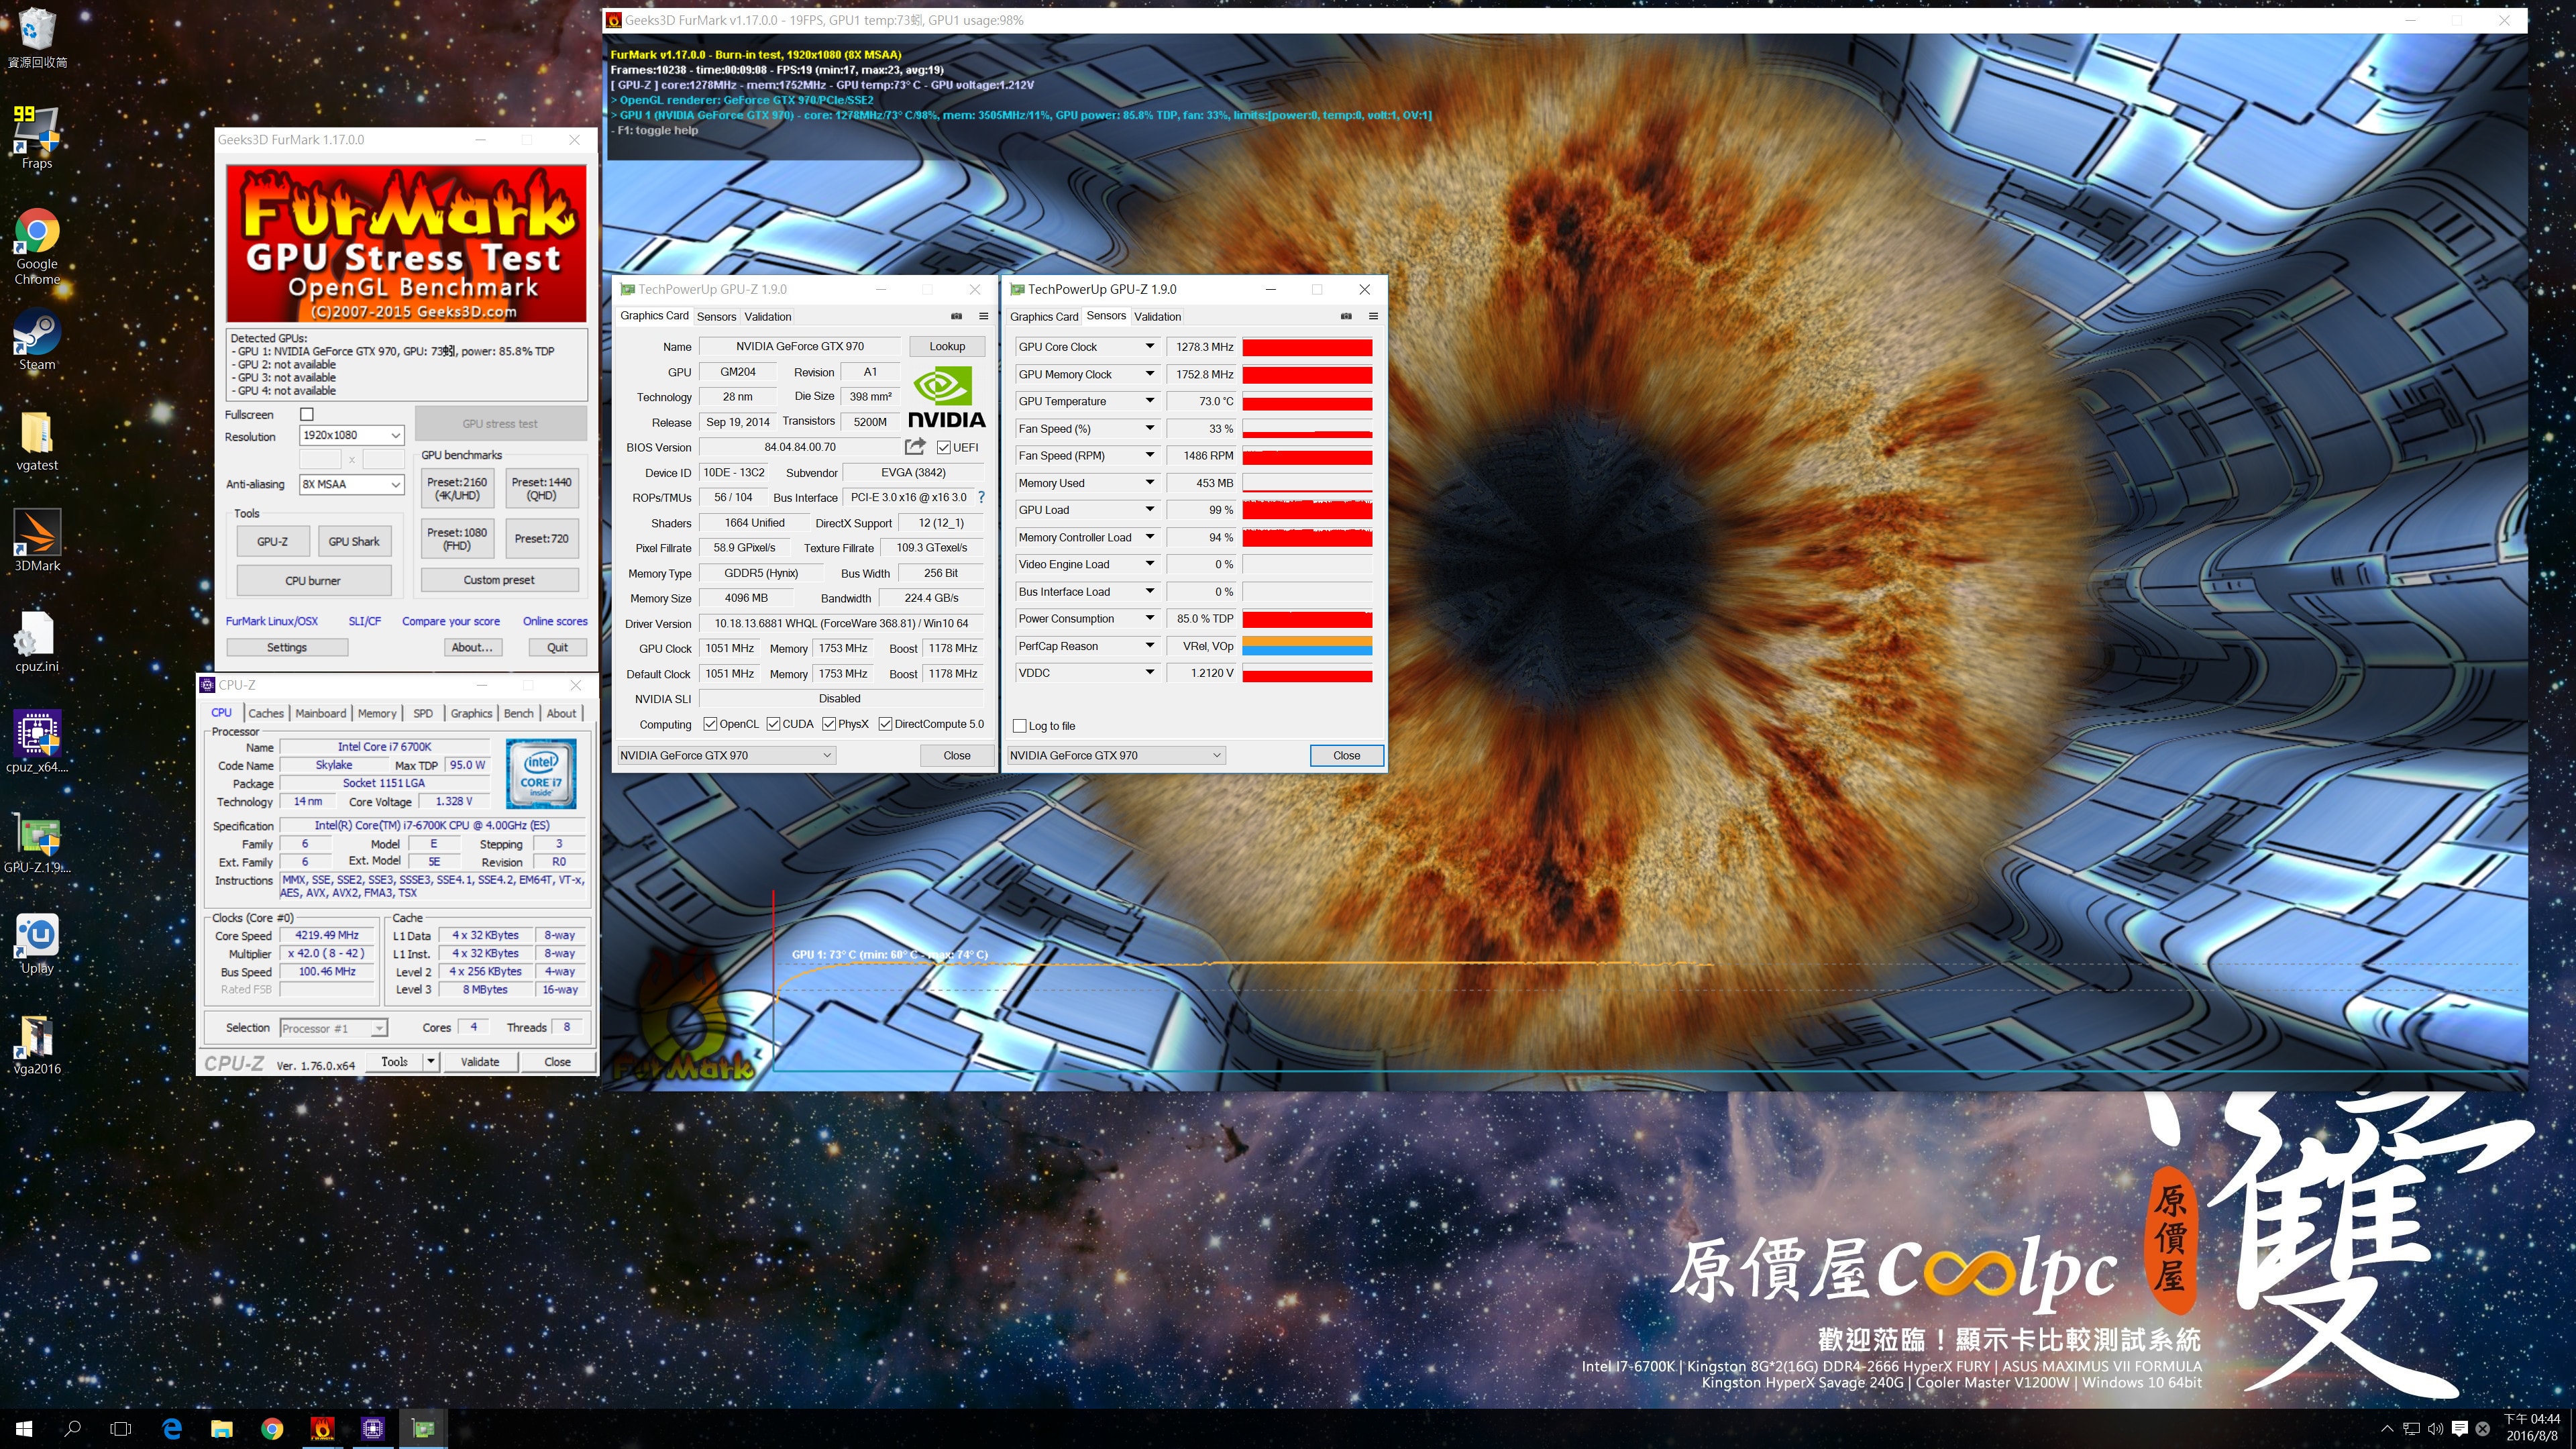Switch to the Bench tab in CPU-Z
The image size is (2576, 1449).
[518, 713]
